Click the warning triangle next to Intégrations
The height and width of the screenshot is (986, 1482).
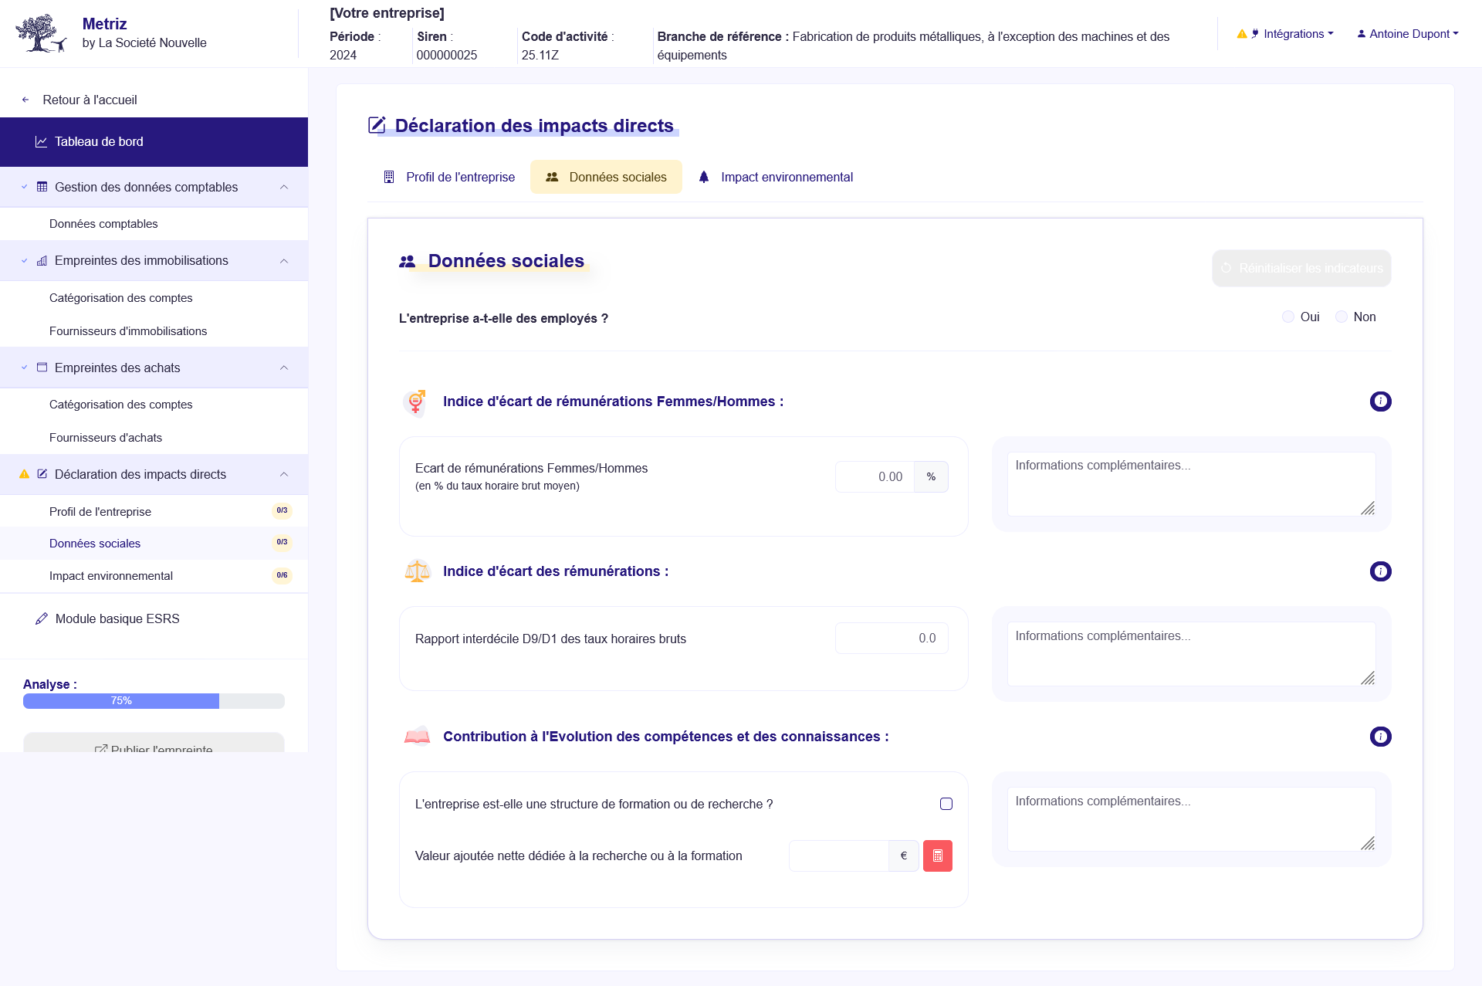coord(1241,34)
